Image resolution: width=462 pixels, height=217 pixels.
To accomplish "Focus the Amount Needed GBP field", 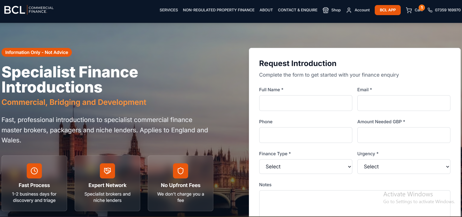I will pos(404,135).
